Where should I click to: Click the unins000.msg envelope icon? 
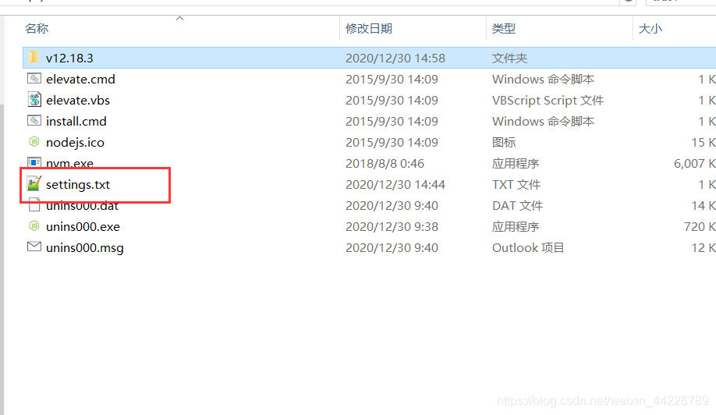tap(34, 247)
